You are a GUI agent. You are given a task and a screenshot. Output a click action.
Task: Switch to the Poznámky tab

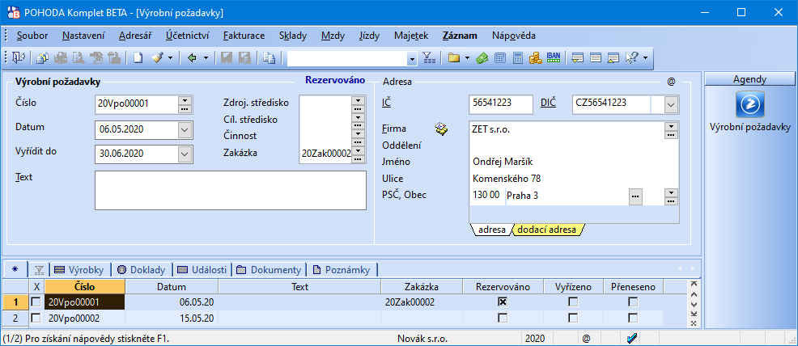click(x=342, y=270)
